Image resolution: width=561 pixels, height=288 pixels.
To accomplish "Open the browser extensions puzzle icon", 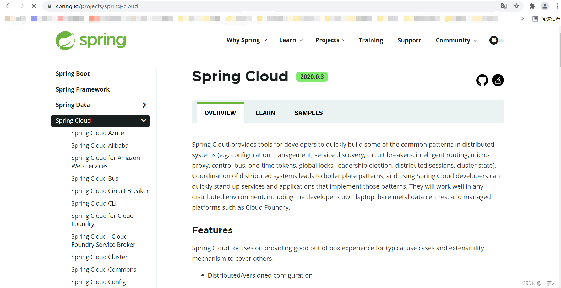I will [532, 6].
